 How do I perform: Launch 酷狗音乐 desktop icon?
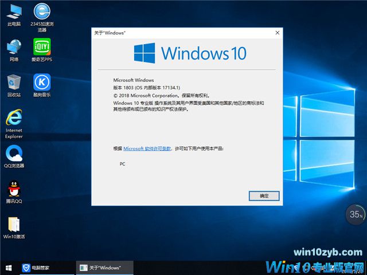42,86
